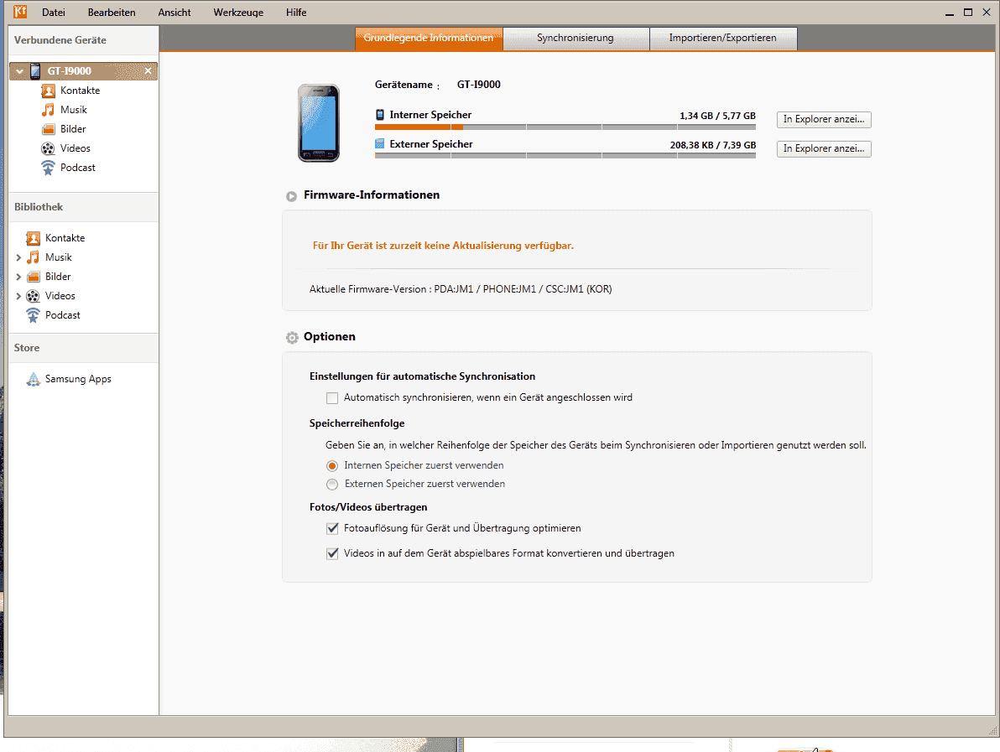This screenshot has height=752, width=1000.
Task: Enable automatic sync when device is connected
Action: (332, 397)
